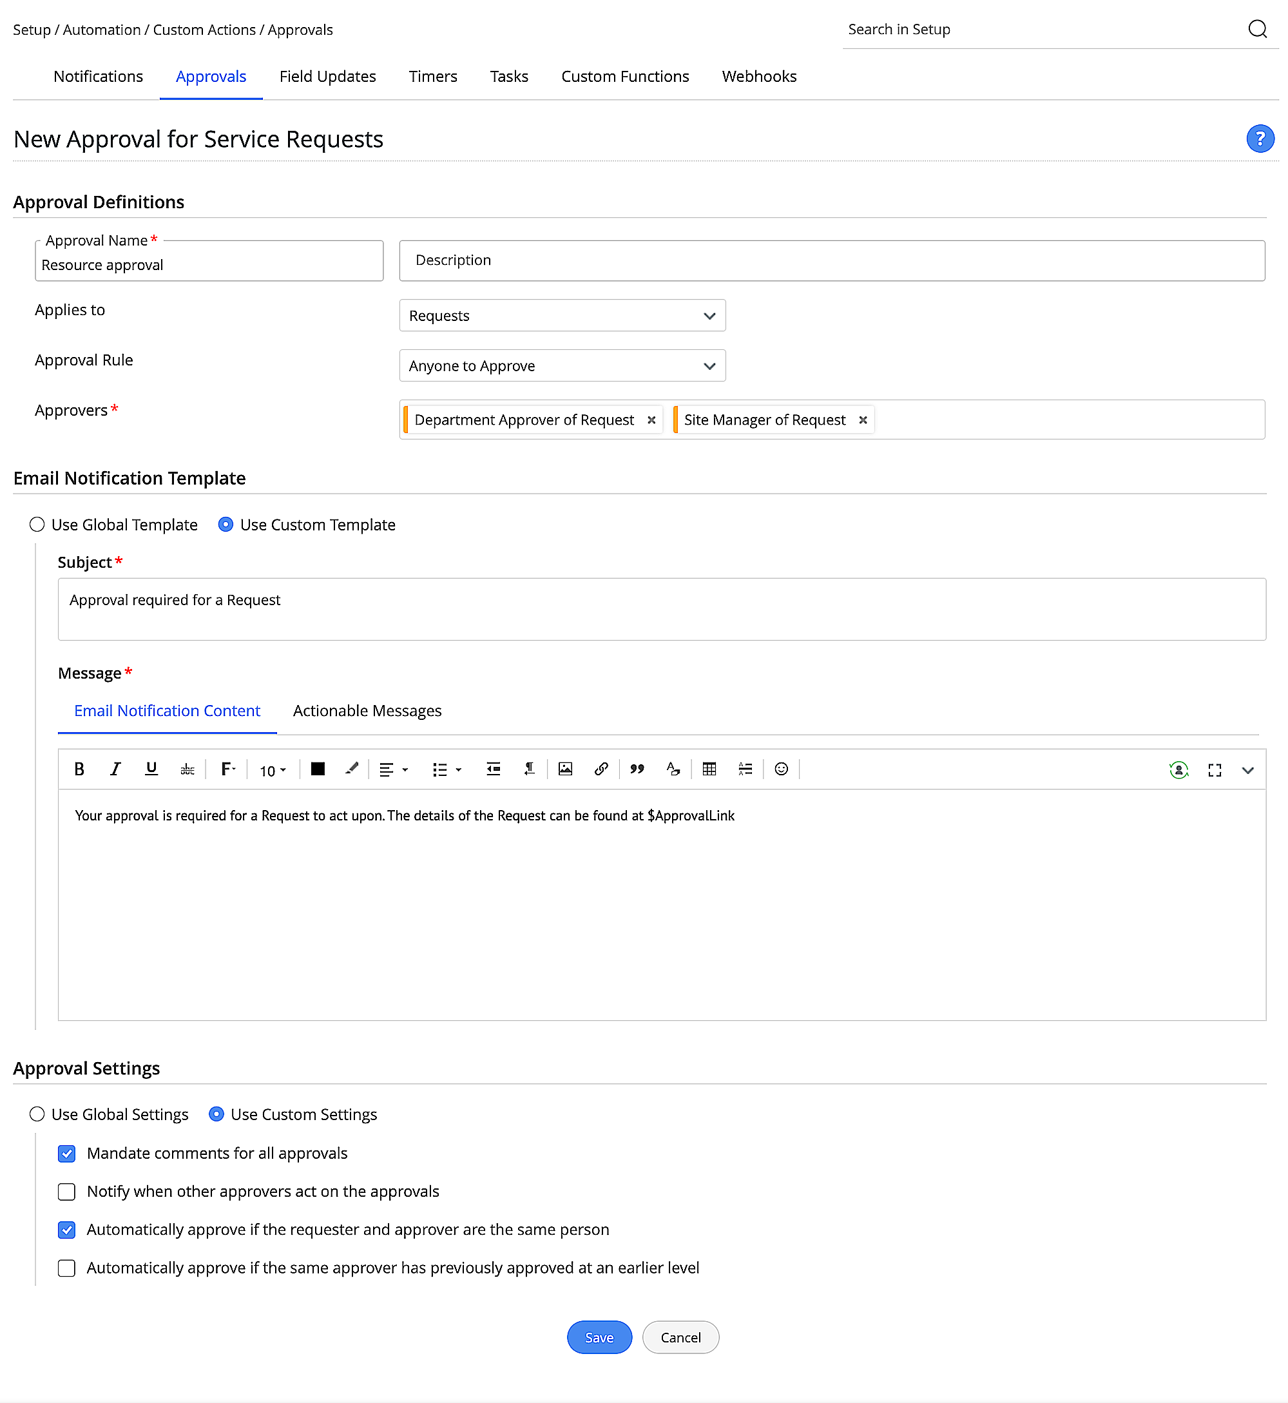
Task: Save the new approval
Action: (x=599, y=1337)
